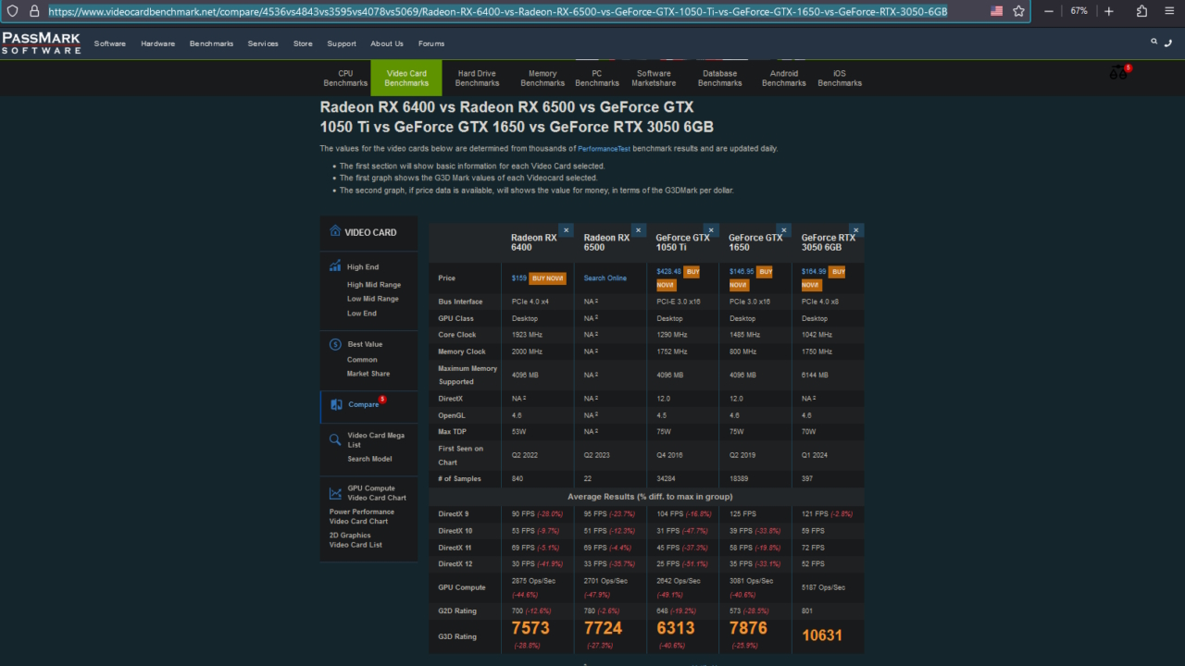Click the 7876 G3D Rating value
This screenshot has height=666, width=1185.
coord(749,628)
